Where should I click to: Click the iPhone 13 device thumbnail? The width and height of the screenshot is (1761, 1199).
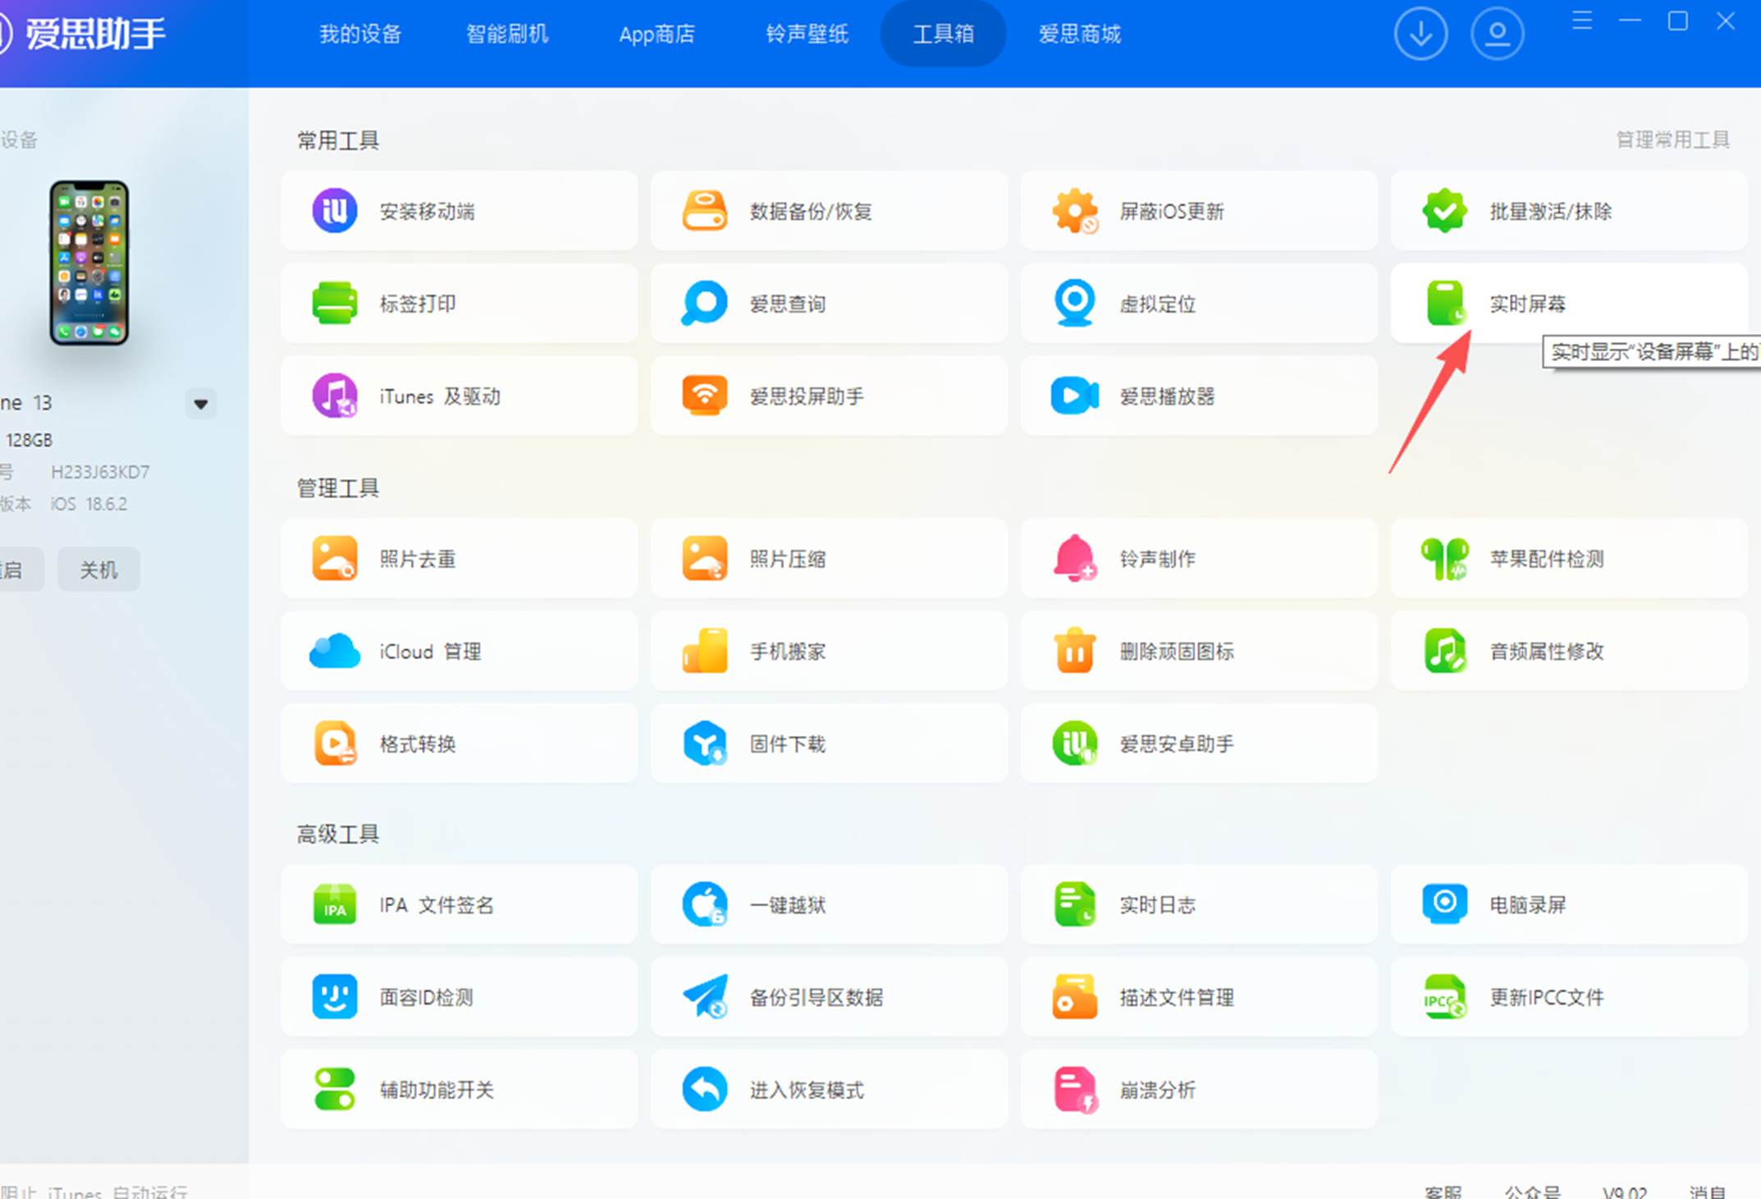[89, 263]
